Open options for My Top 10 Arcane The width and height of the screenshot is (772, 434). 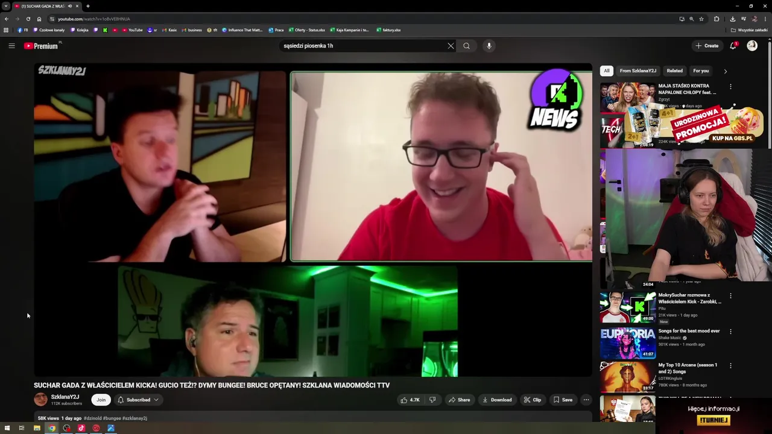click(x=730, y=365)
